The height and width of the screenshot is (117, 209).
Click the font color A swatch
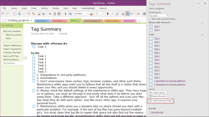point(91,14)
